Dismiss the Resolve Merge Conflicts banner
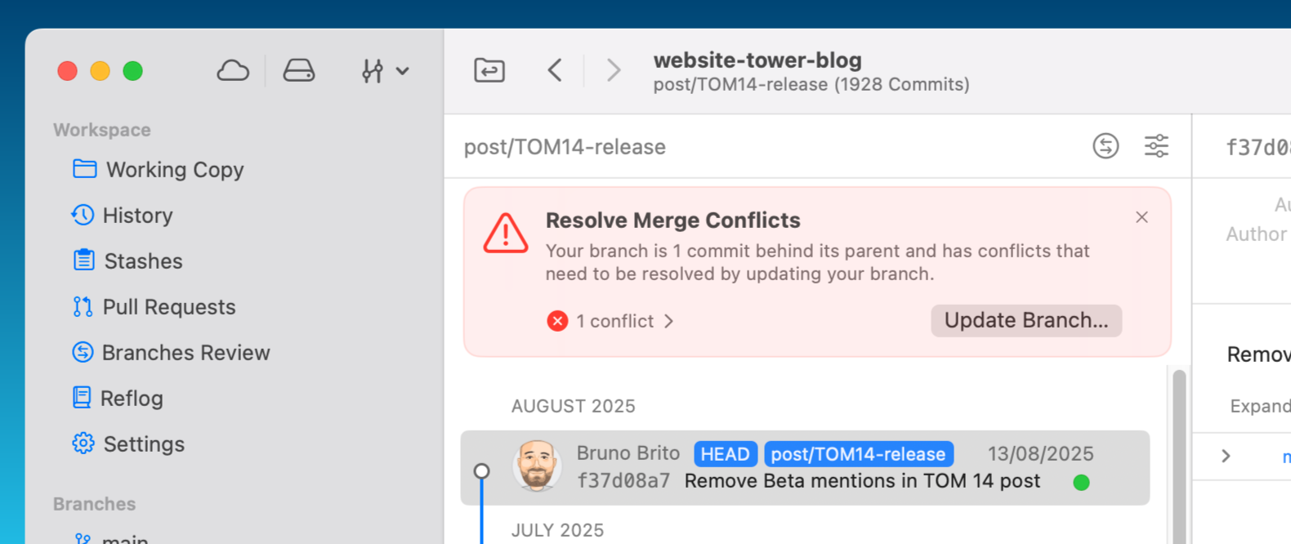The image size is (1291, 544). (x=1141, y=217)
